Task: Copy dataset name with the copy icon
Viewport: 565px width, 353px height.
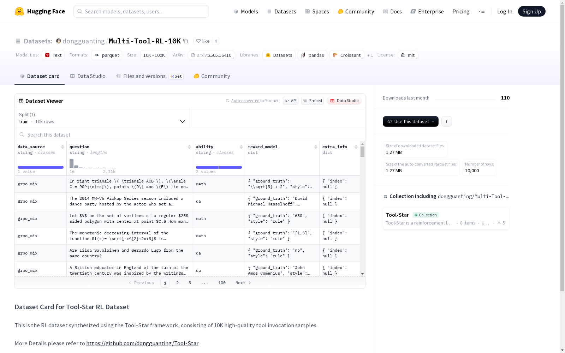Action: (x=185, y=41)
